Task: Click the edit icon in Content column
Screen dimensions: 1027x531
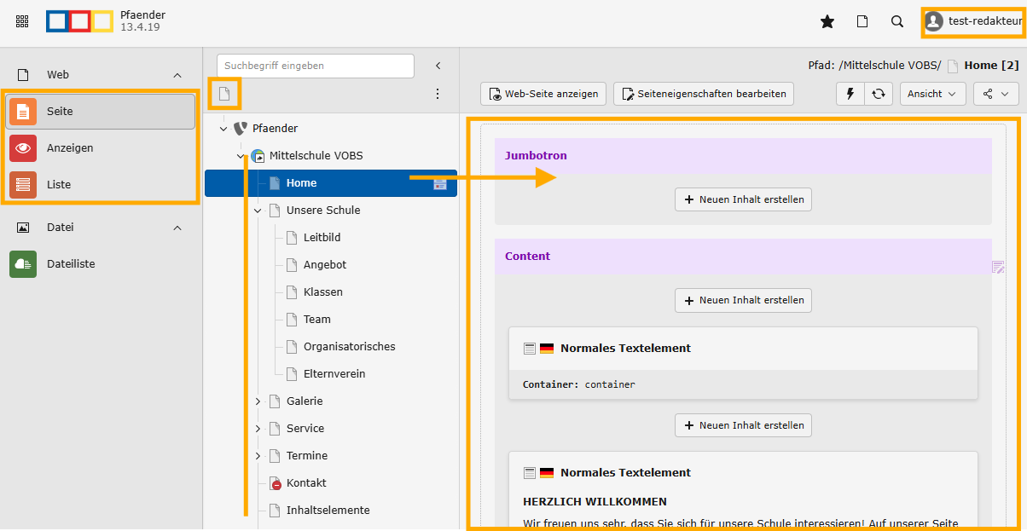Action: [x=998, y=268]
